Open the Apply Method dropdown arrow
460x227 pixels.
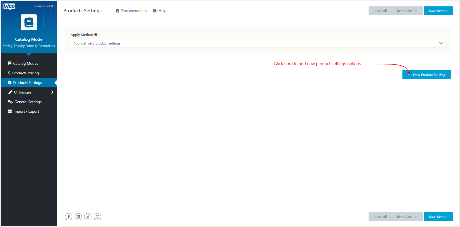441,43
